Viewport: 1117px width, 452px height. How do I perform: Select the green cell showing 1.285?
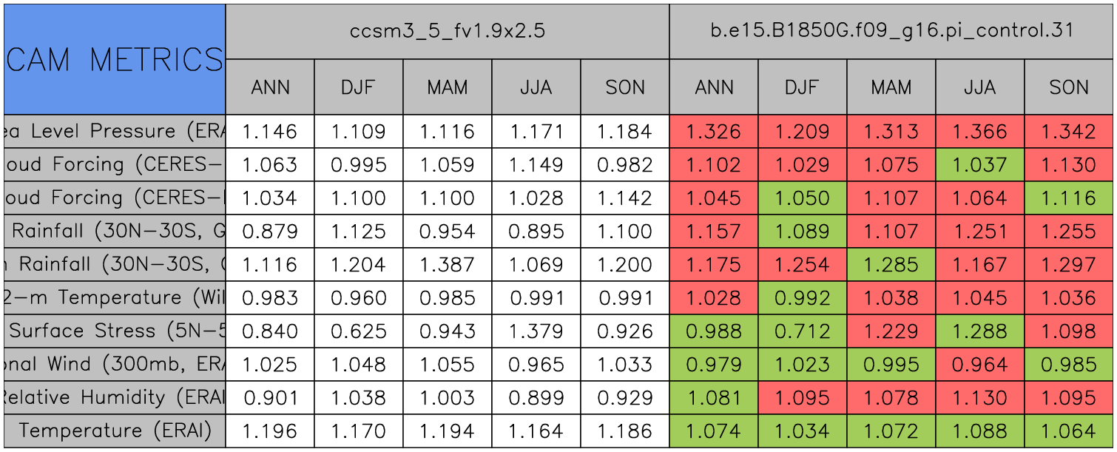[891, 264]
